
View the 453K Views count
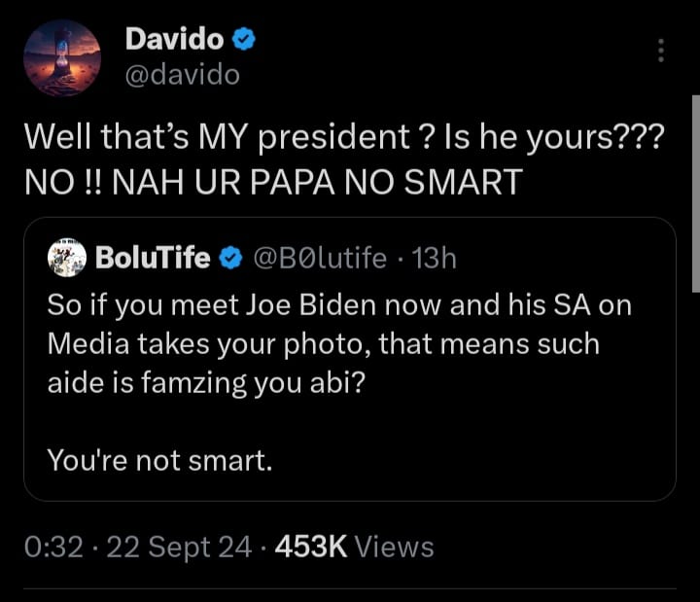click(x=311, y=548)
